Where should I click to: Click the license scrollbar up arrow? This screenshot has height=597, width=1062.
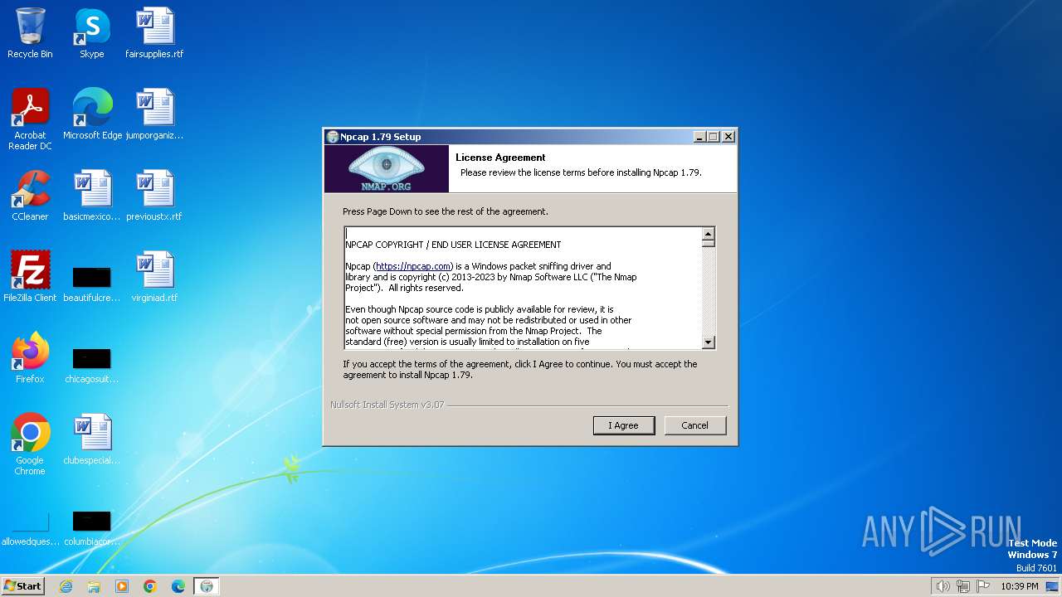708,234
